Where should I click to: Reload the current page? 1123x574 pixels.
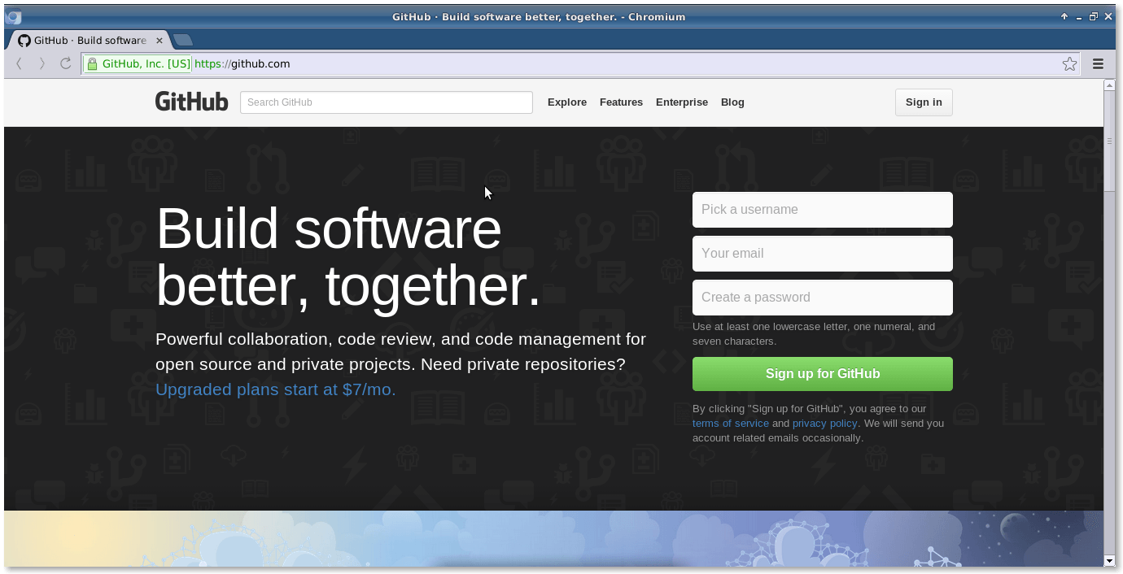click(65, 63)
